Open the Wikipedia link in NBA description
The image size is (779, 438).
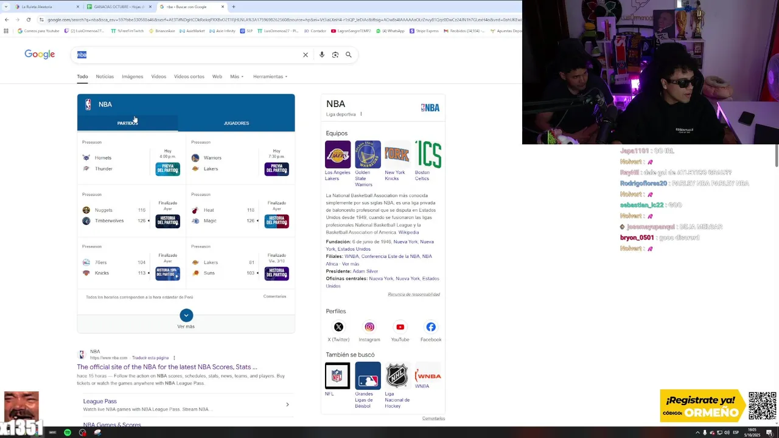(x=408, y=232)
